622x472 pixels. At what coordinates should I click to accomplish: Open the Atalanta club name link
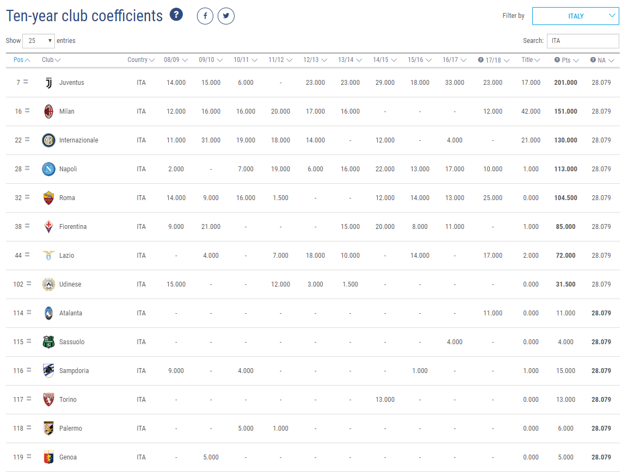tap(71, 313)
